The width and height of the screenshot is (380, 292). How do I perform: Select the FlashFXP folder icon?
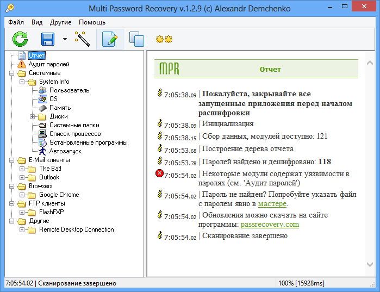click(x=32, y=213)
